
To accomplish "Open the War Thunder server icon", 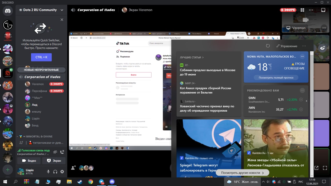I will 8,37.
